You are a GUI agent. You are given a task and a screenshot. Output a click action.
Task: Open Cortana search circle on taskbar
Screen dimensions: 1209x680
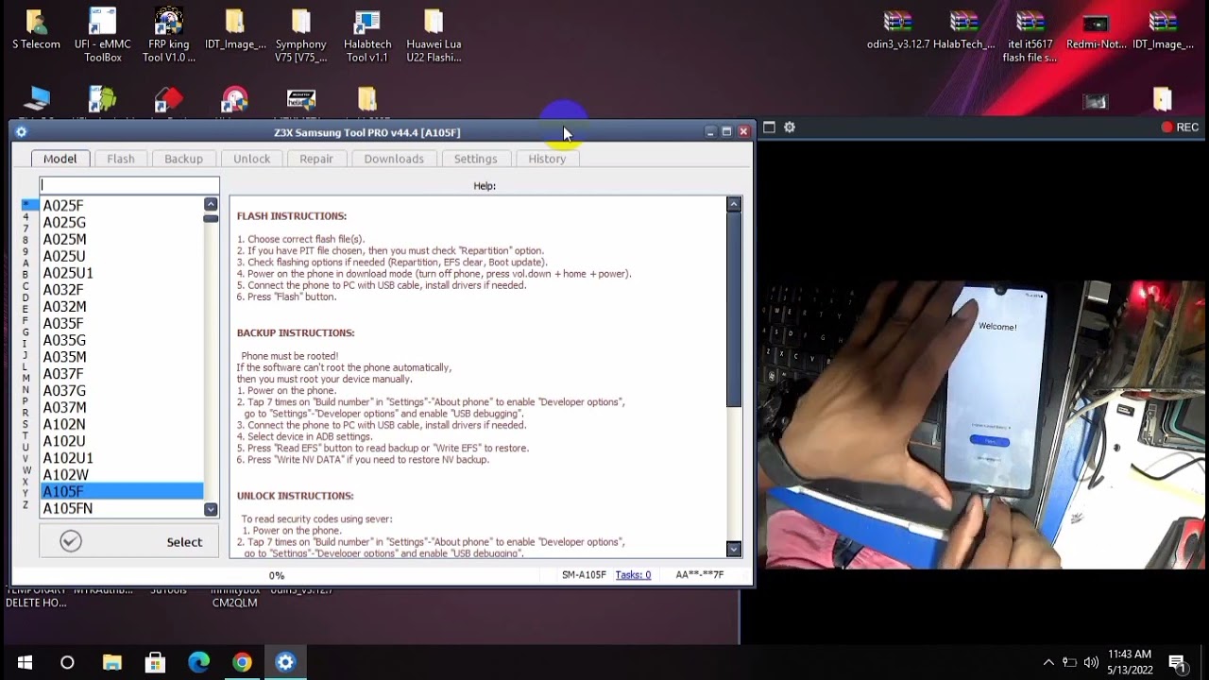[67, 662]
